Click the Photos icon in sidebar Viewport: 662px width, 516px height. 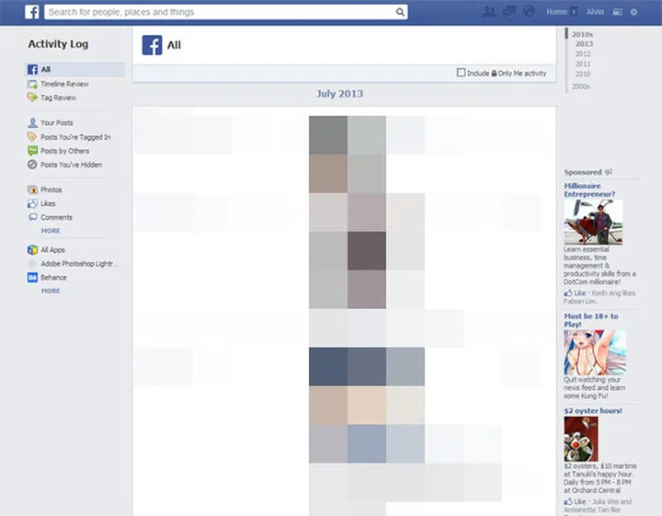click(32, 190)
